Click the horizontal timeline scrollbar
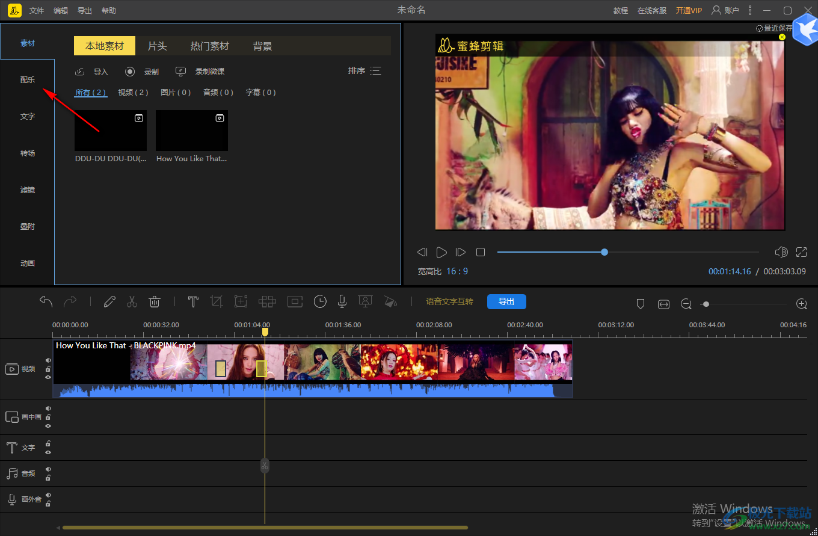The height and width of the screenshot is (536, 818). click(265, 528)
